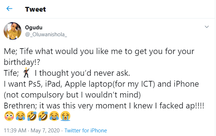216x136 pixels.
Task: Select the Tweet page header title
Action: (x=36, y=9)
